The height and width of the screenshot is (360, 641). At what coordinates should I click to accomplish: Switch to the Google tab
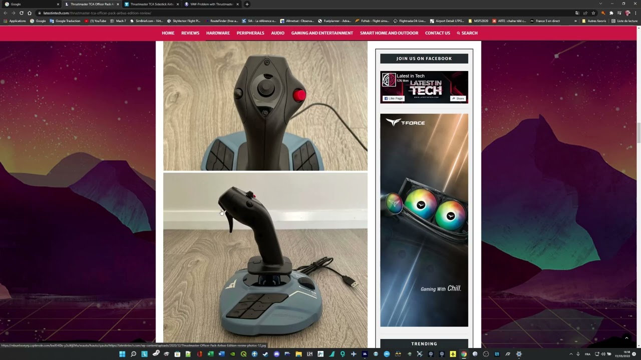(x=30, y=4)
